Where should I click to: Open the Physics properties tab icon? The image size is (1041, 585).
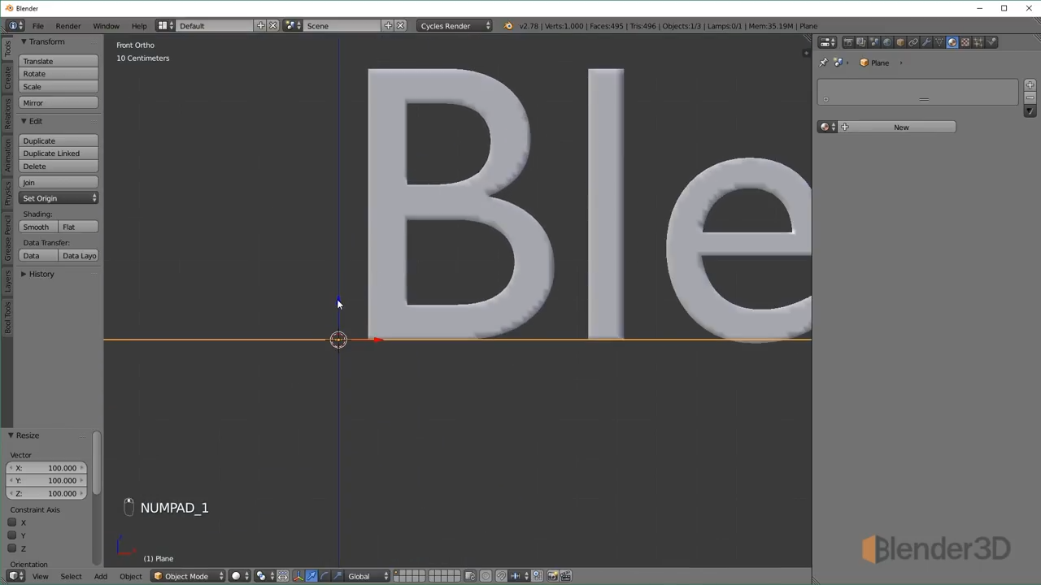click(x=991, y=42)
